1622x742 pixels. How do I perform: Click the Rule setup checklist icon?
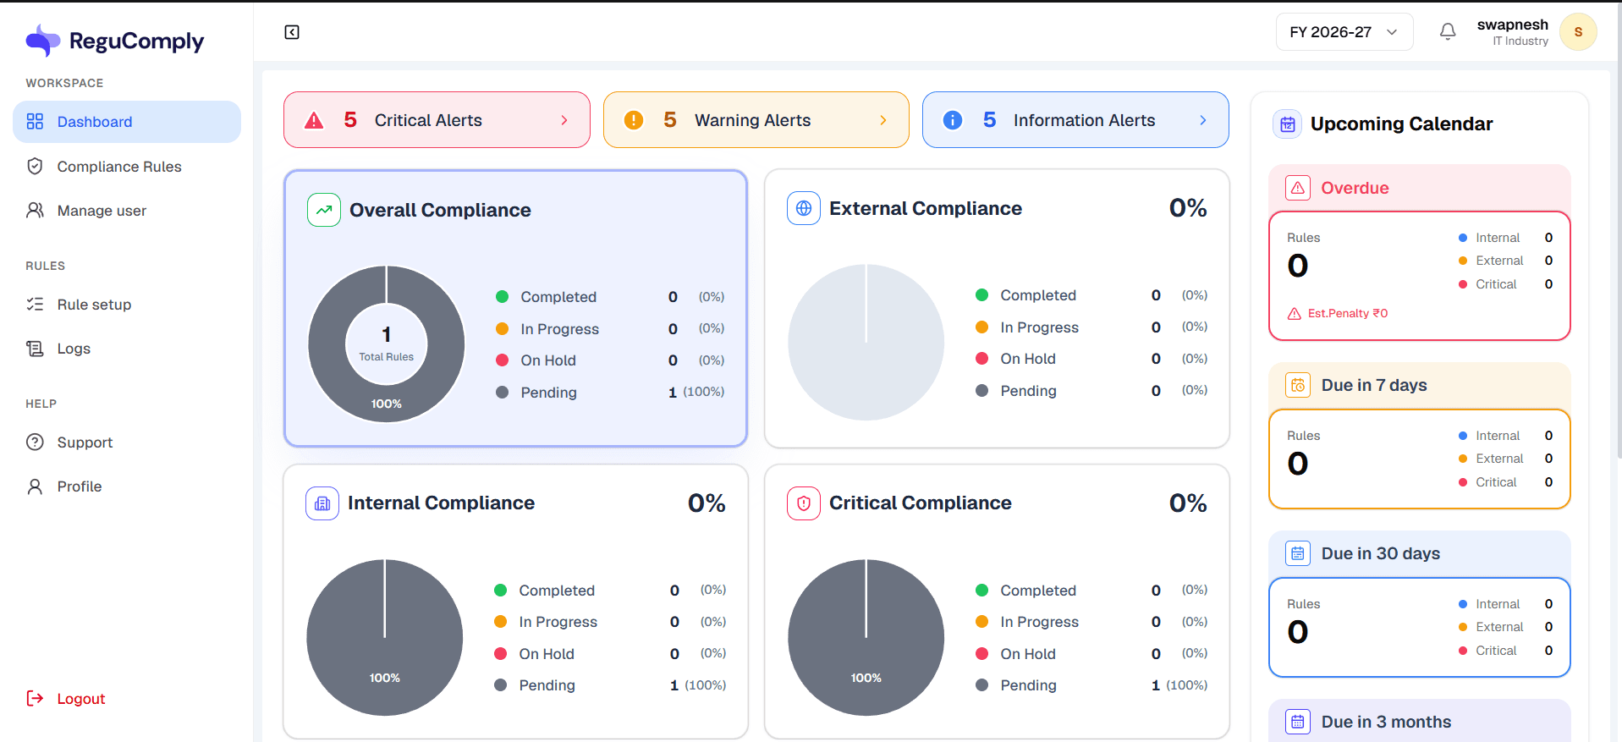click(x=35, y=304)
